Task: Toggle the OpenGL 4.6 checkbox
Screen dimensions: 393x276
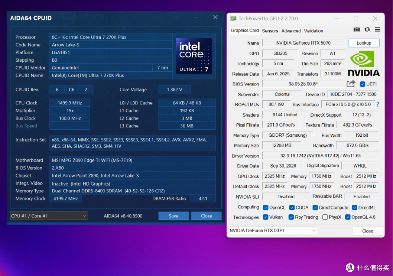Action: click(x=348, y=217)
